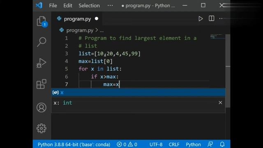Open the Run and Debug view
The height and width of the screenshot is (148, 263).
[41, 63]
